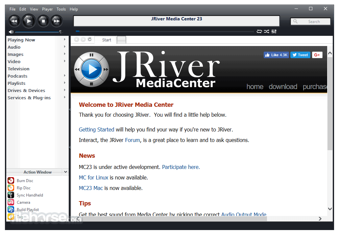
Task: Expand the Drives & Devices tree item
Action: coord(26,90)
